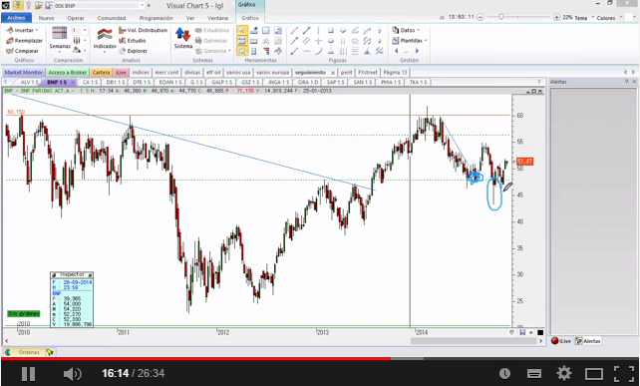Click previous arrow in Gestión group

[396, 51]
